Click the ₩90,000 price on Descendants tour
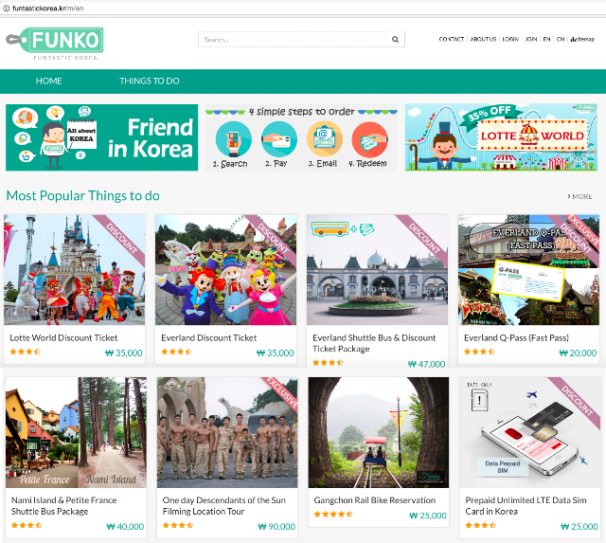This screenshot has height=543, width=606. point(276,526)
